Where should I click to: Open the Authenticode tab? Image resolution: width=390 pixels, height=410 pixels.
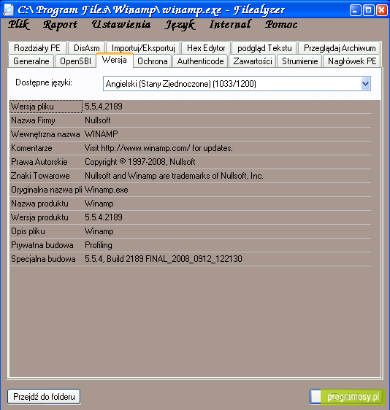click(200, 61)
